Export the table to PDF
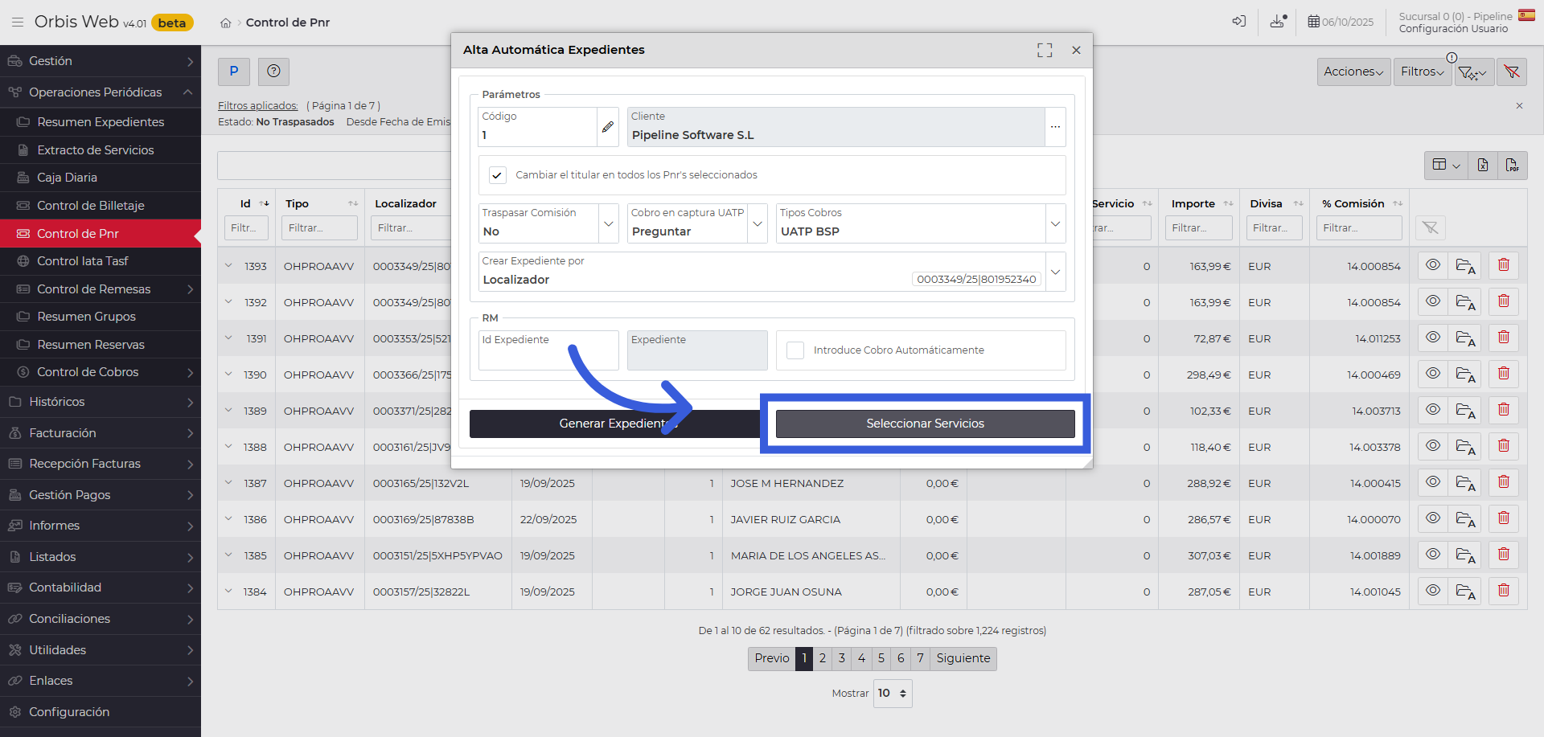 click(x=1513, y=166)
